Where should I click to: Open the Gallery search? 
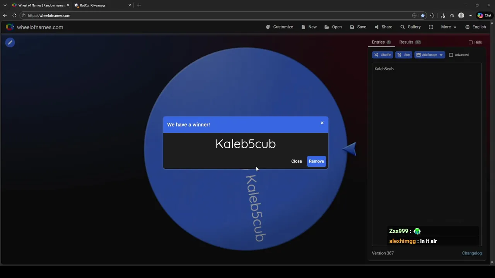click(410, 27)
